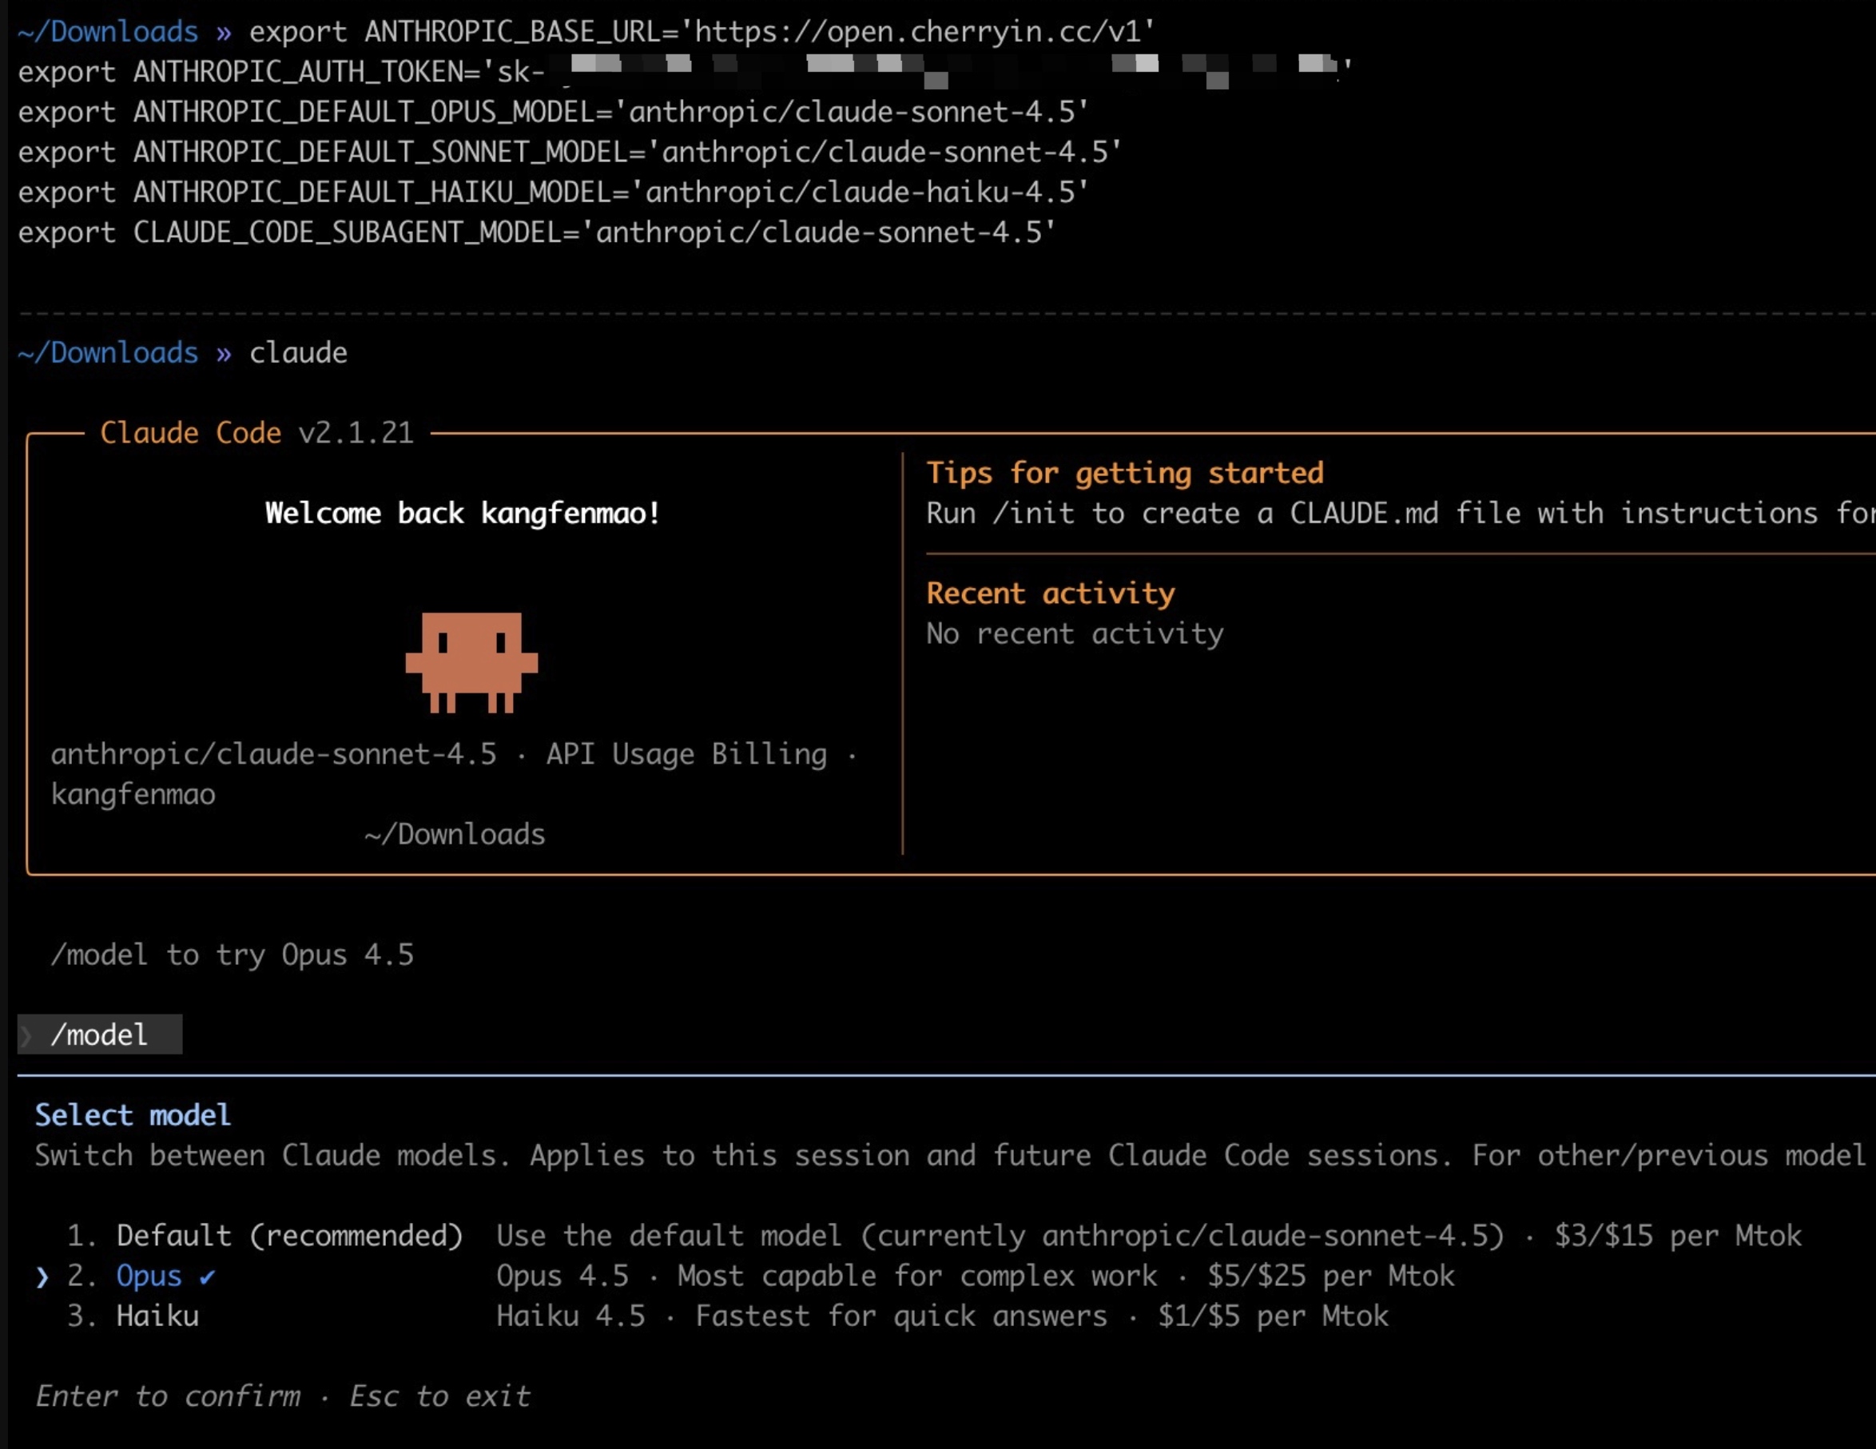
Task: Click the » prompt symbol before first export
Action: [x=224, y=33]
